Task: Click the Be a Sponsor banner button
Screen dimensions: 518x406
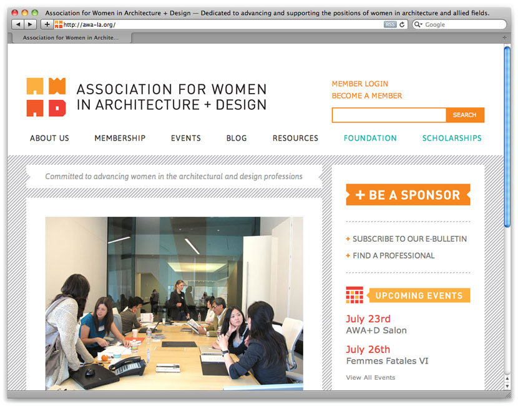Action: 408,195
